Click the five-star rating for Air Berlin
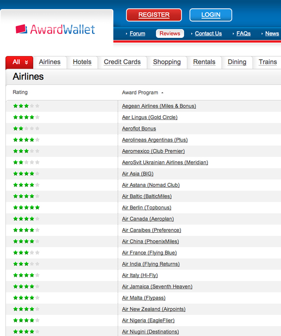The image size is (281, 336). [x=26, y=207]
